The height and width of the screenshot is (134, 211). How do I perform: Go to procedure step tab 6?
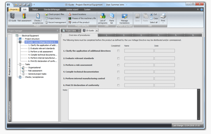point(193,35)
